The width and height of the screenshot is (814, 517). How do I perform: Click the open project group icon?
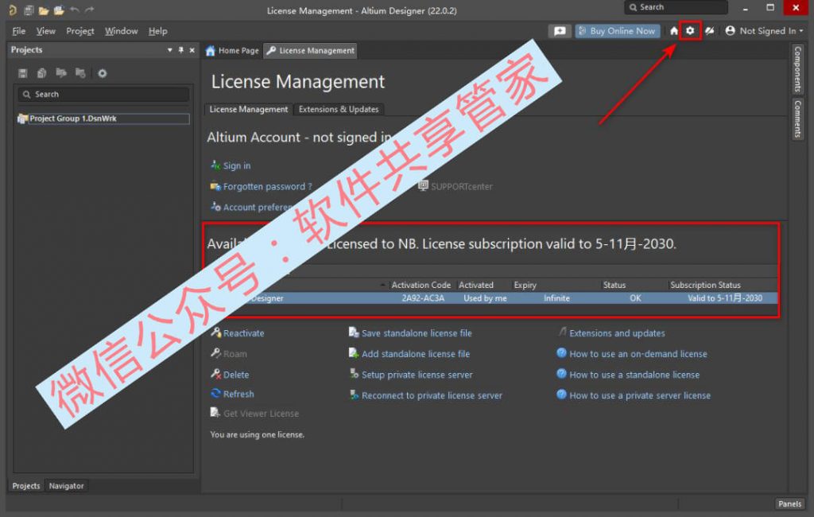(59, 10)
